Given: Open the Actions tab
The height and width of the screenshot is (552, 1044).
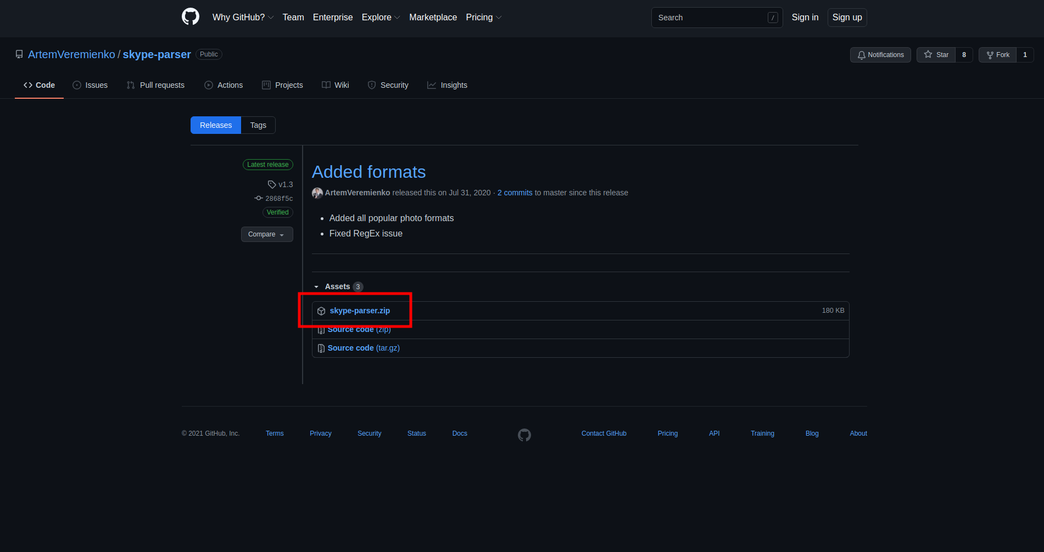Looking at the screenshot, I should (224, 85).
